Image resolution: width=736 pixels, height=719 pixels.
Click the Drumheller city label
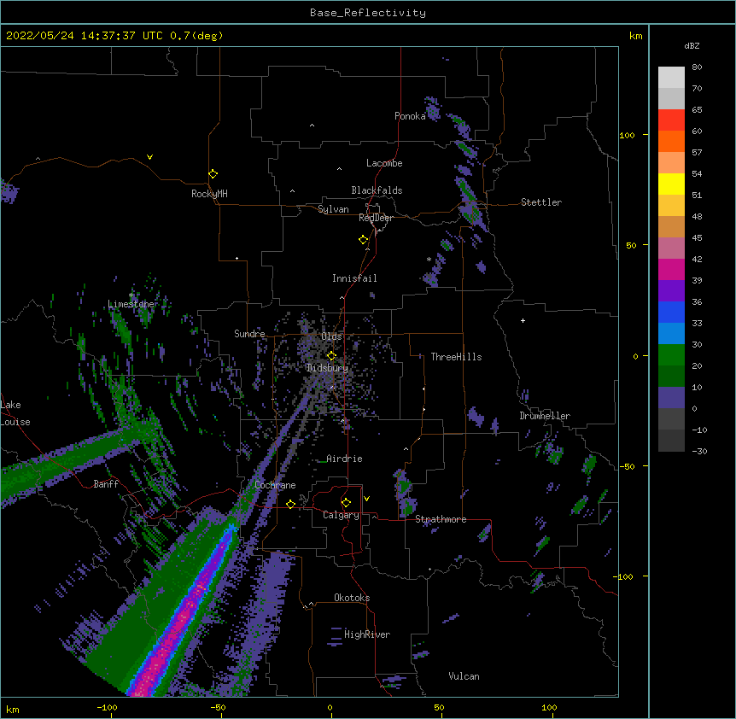coord(545,416)
